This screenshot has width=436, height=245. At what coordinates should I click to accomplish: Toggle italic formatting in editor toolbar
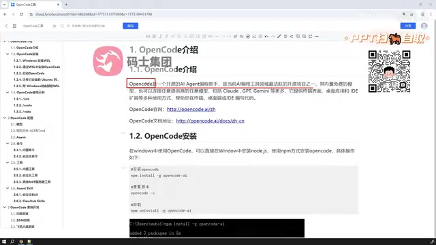[161, 36]
